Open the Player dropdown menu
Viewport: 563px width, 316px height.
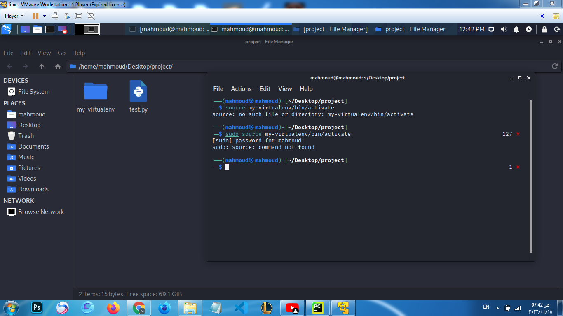point(11,16)
